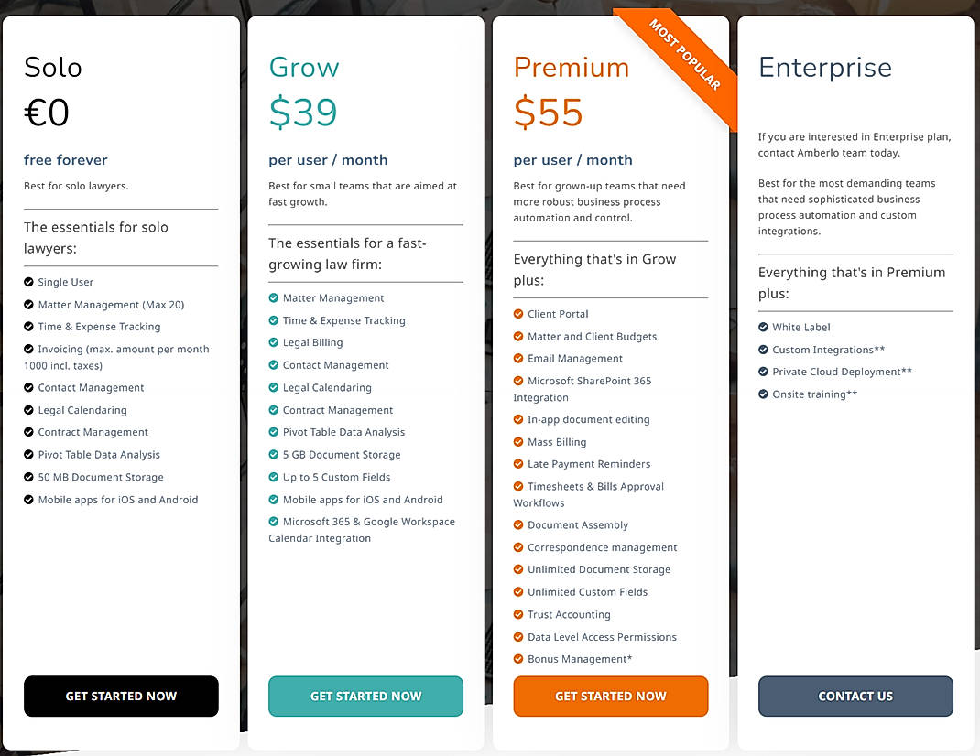980x756 pixels.
Task: Select the checkmark beside Mobile apps for iOS and Android in Solo
Action: click(29, 500)
